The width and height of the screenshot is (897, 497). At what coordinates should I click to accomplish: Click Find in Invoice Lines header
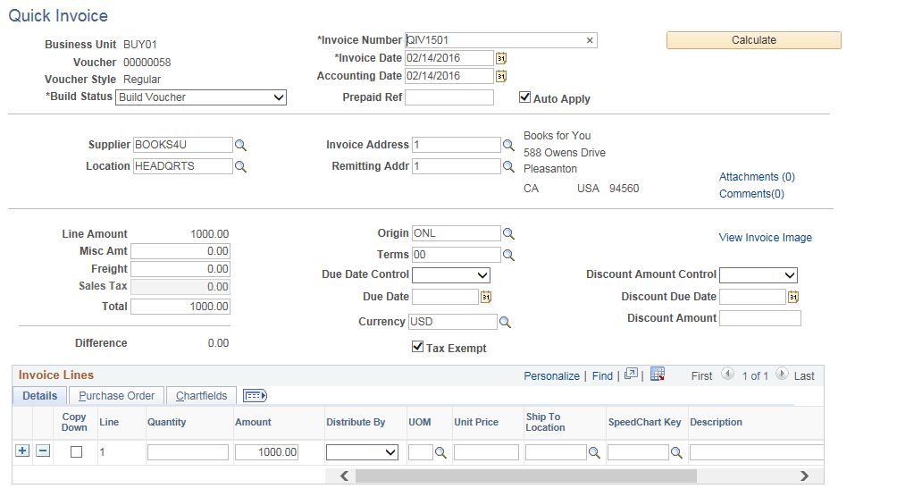pyautogui.click(x=602, y=376)
